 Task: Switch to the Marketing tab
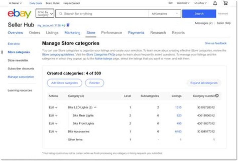click(72, 33)
